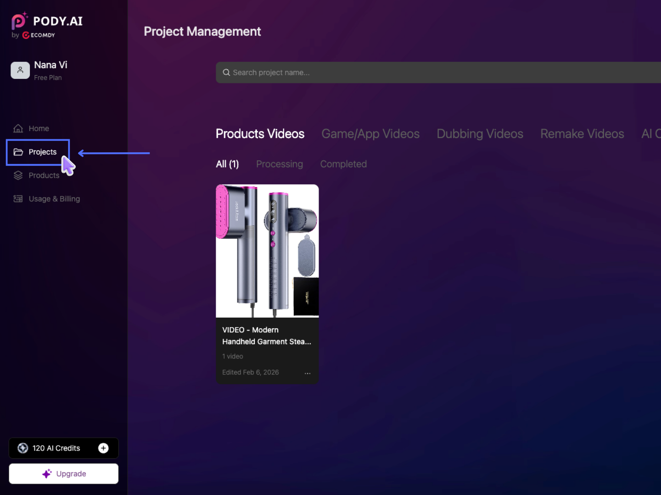Show All (1) projects filter
The height and width of the screenshot is (495, 661).
(x=227, y=164)
